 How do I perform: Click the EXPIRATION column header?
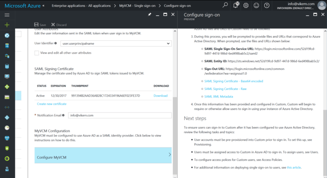point(58,86)
